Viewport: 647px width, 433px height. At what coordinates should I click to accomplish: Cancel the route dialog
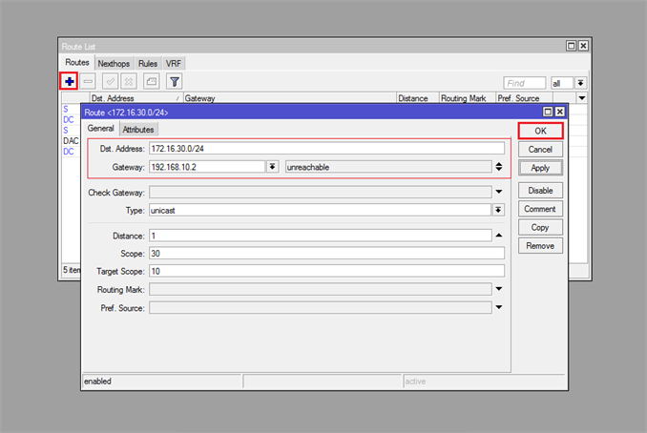(x=540, y=150)
